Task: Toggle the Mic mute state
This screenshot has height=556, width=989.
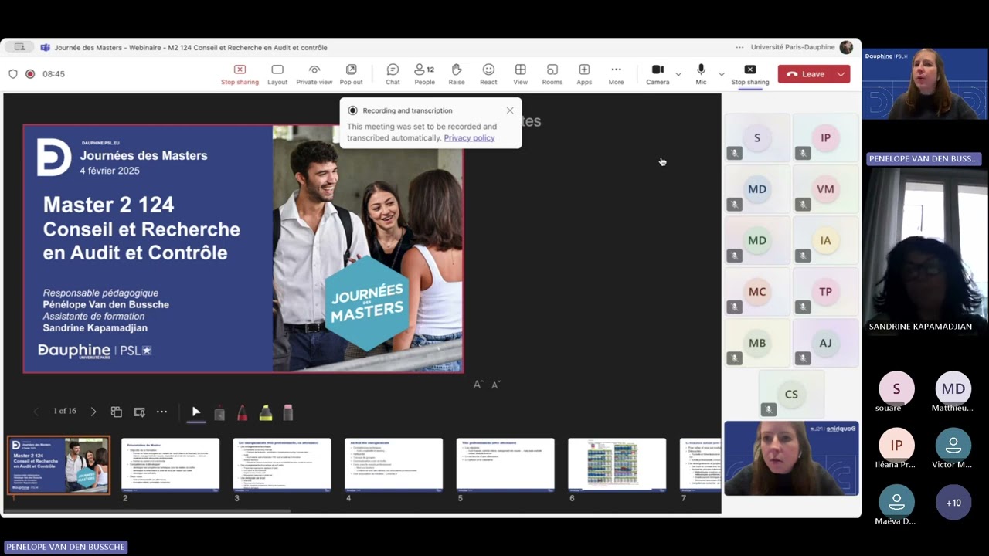Action: [x=701, y=74]
